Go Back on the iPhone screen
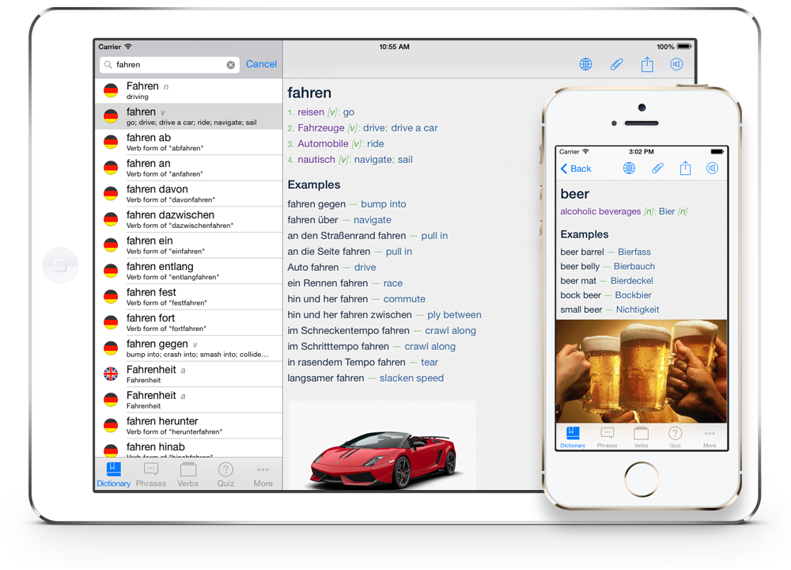The image size is (791, 570). point(576,169)
